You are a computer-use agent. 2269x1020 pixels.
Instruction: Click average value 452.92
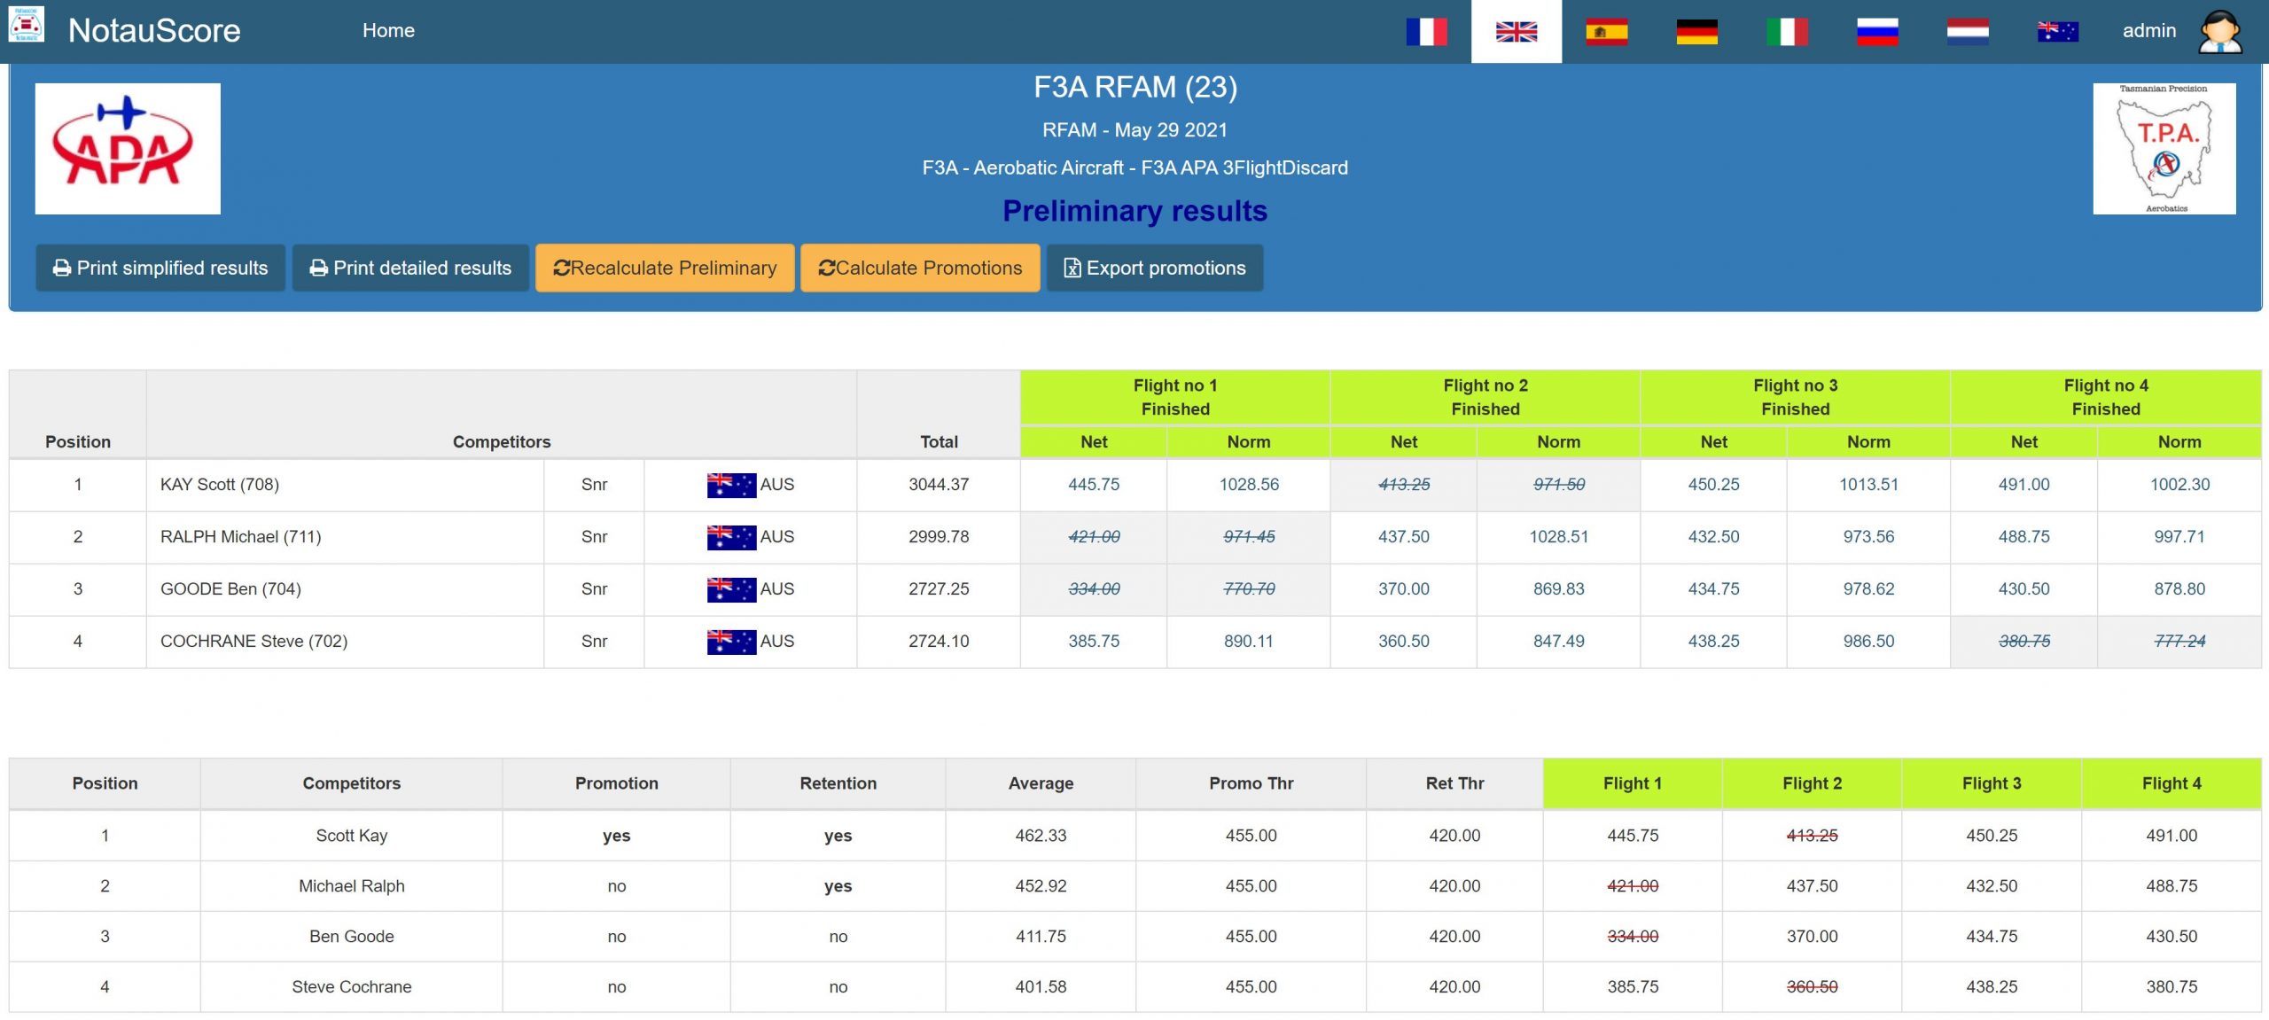[x=1041, y=886]
